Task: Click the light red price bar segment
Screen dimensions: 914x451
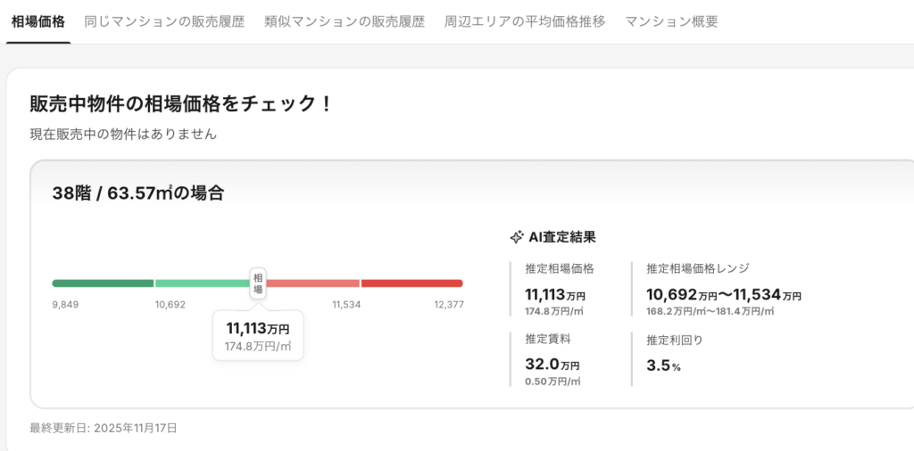Action: [314, 283]
